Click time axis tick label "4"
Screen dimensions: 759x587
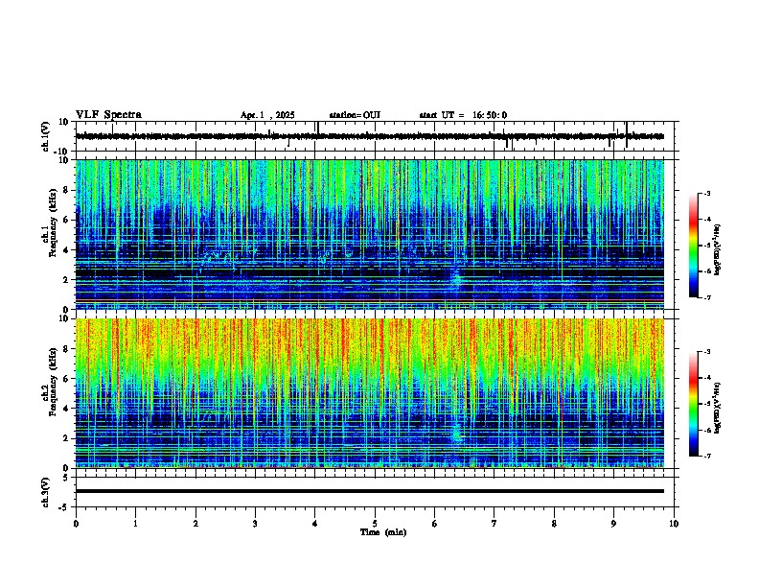(315, 524)
